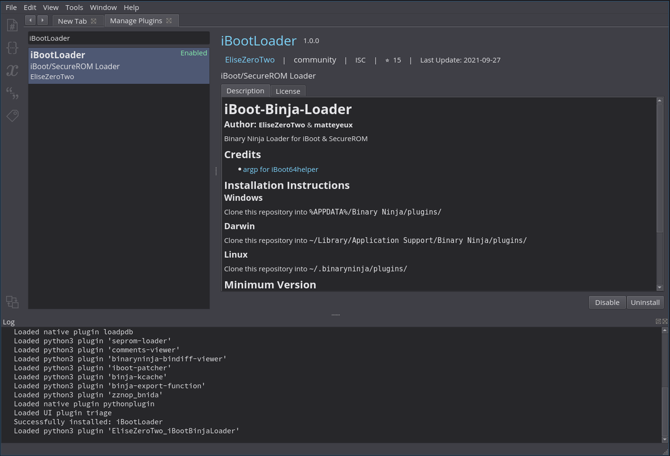Navigate forward with the right arrow button

coord(42,20)
